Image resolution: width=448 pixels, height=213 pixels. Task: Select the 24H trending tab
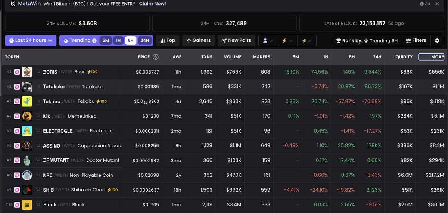coord(144,41)
